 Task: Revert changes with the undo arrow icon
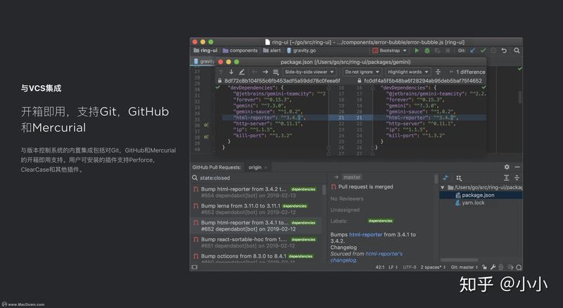tap(504, 51)
